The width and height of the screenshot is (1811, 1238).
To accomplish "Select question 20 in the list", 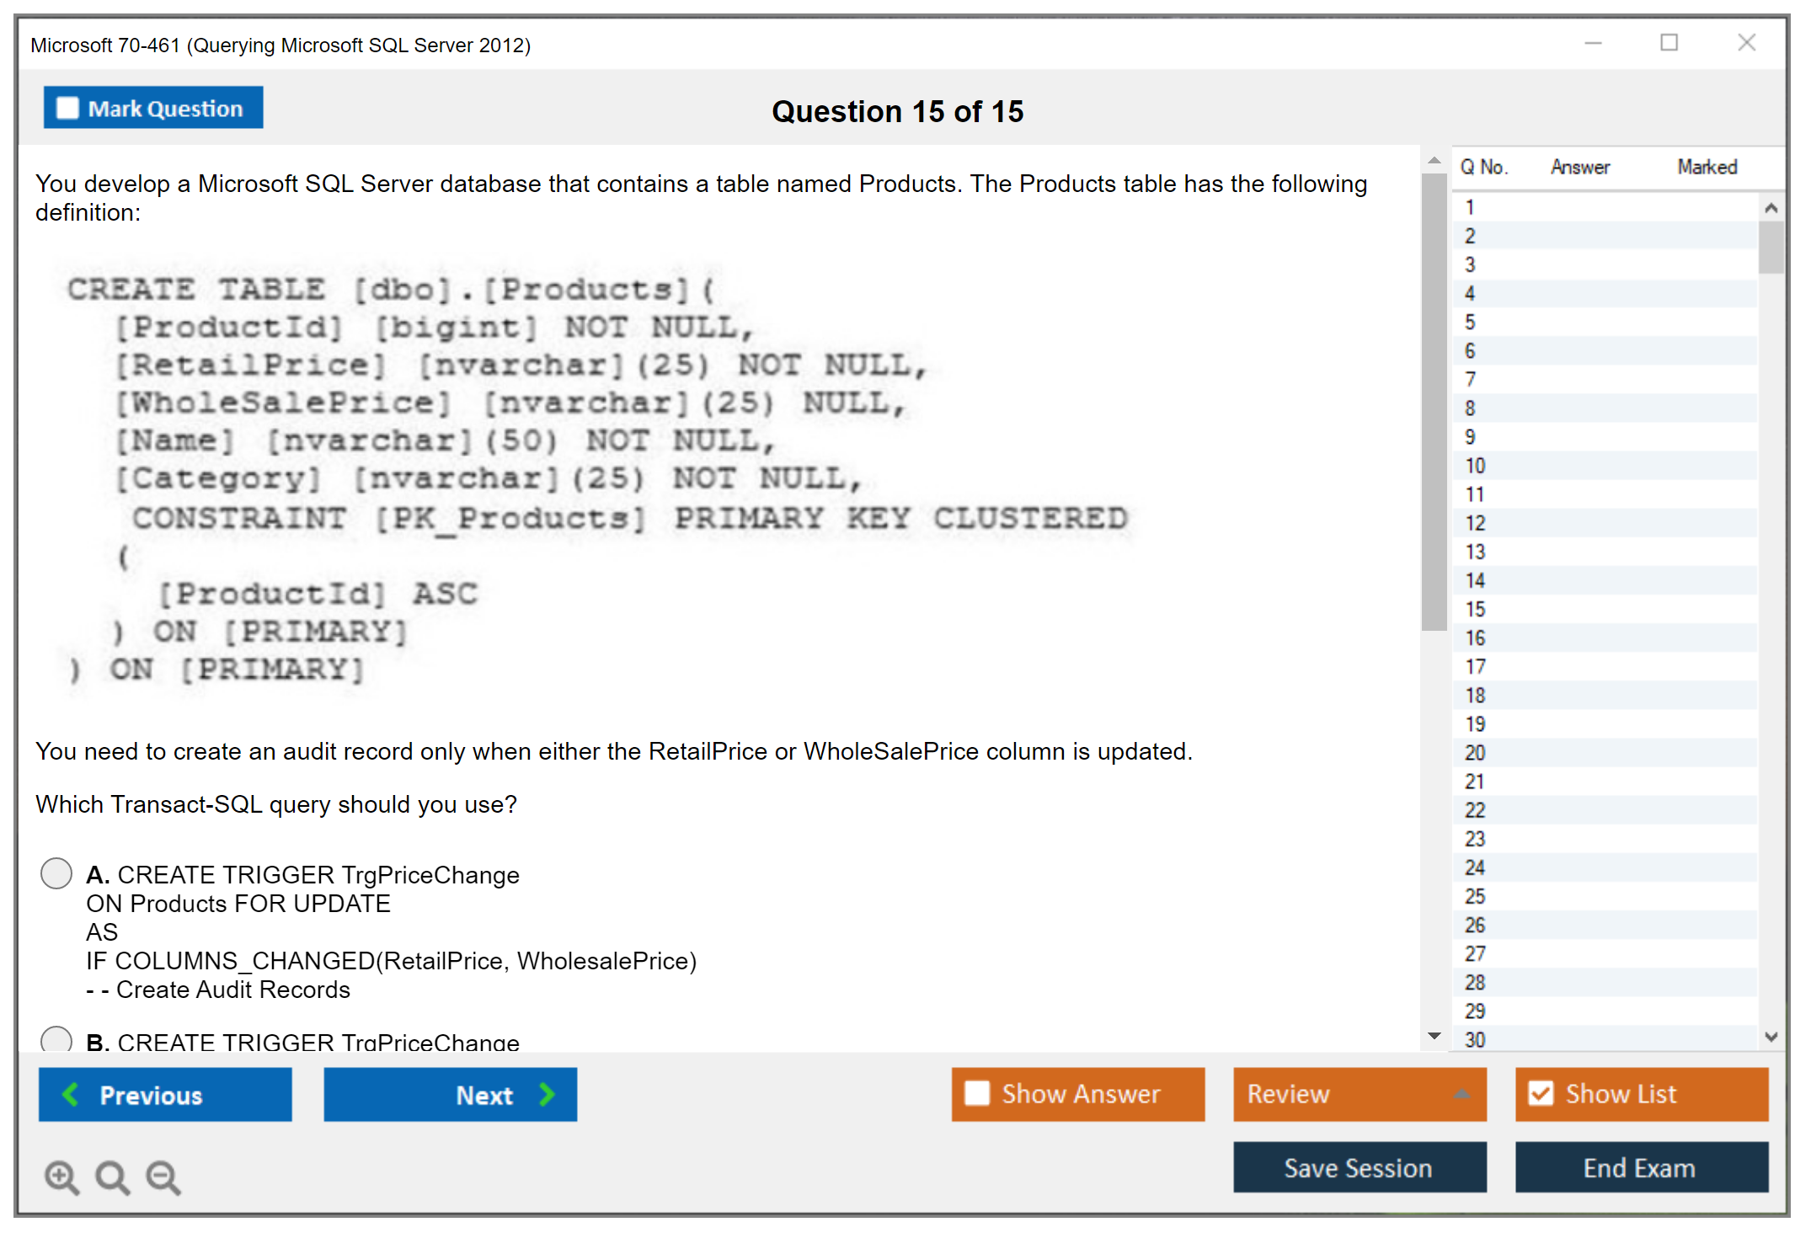I will pos(1475,753).
